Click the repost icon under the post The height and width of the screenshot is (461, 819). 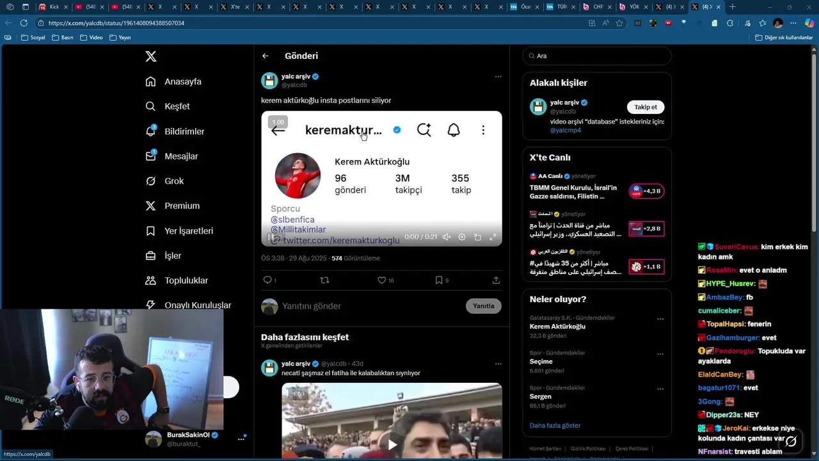click(324, 280)
